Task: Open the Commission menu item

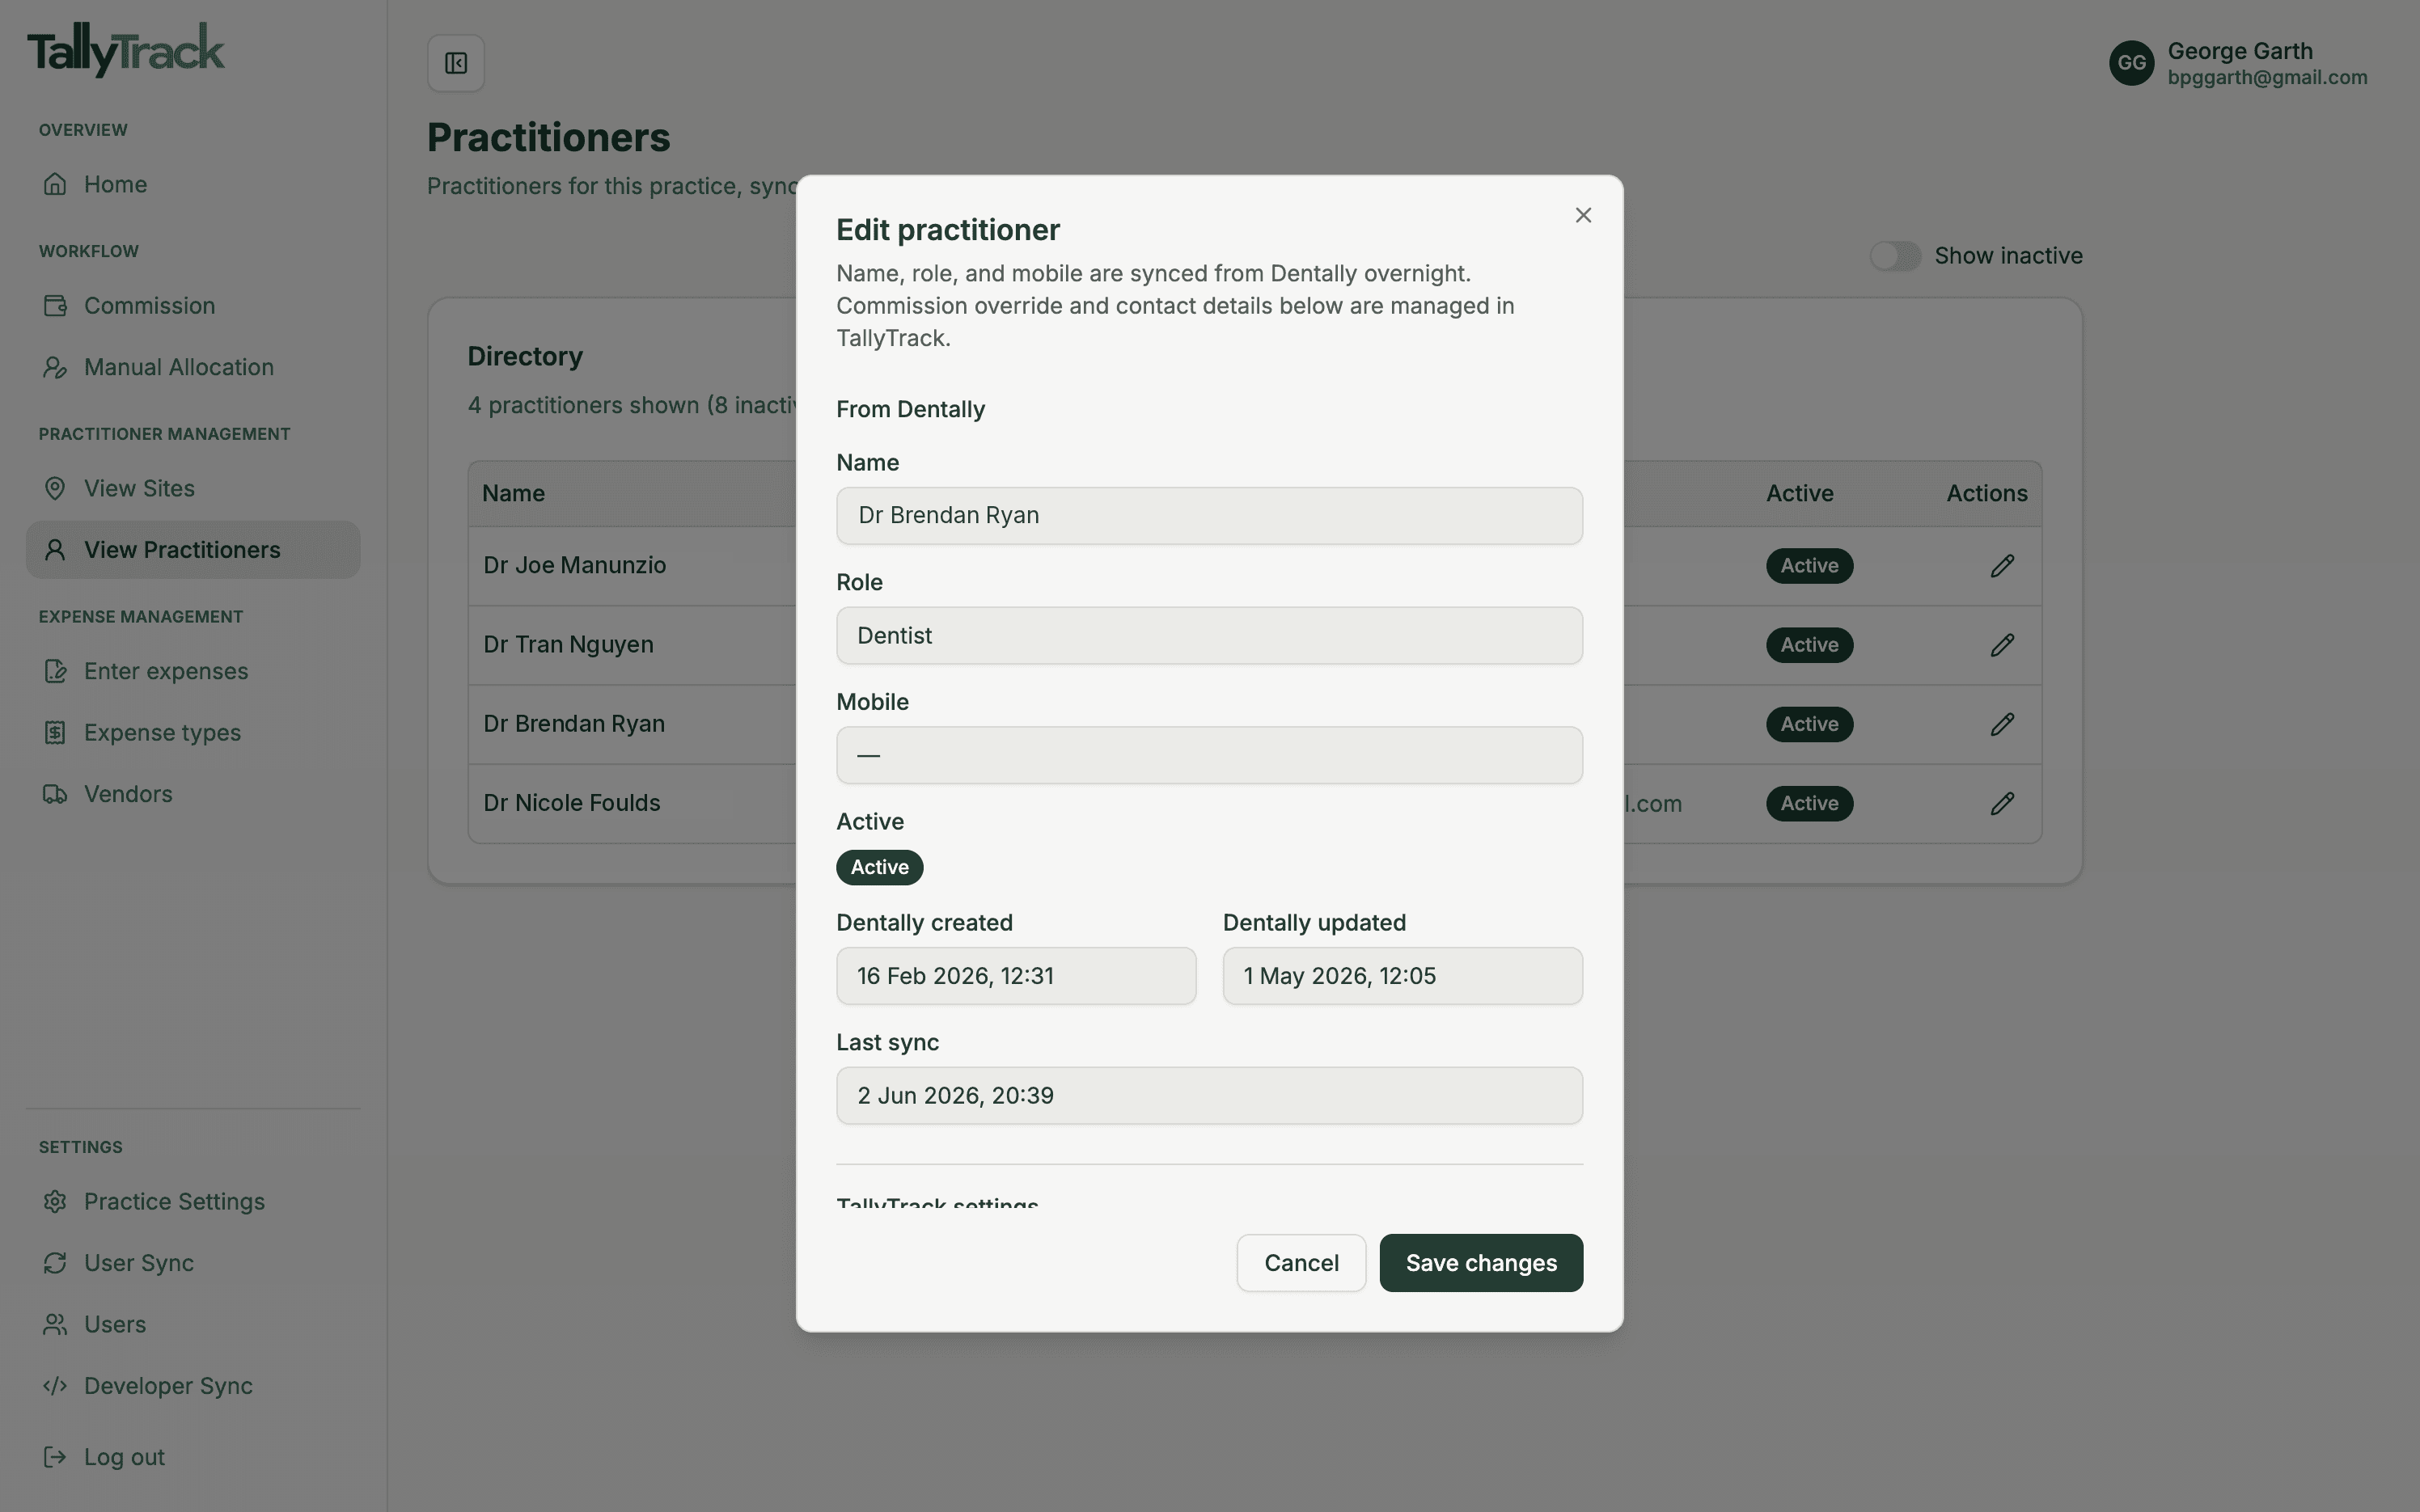Action: tap(193, 305)
